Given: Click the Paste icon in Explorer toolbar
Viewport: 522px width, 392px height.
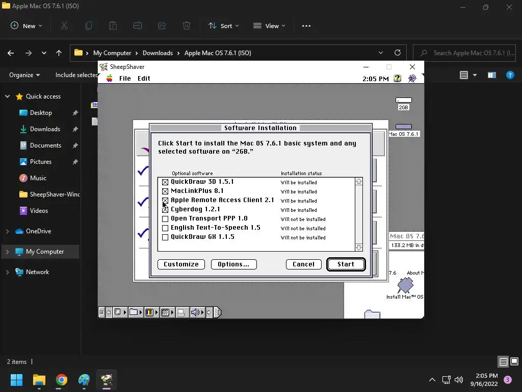Looking at the screenshot, I should coord(113,26).
